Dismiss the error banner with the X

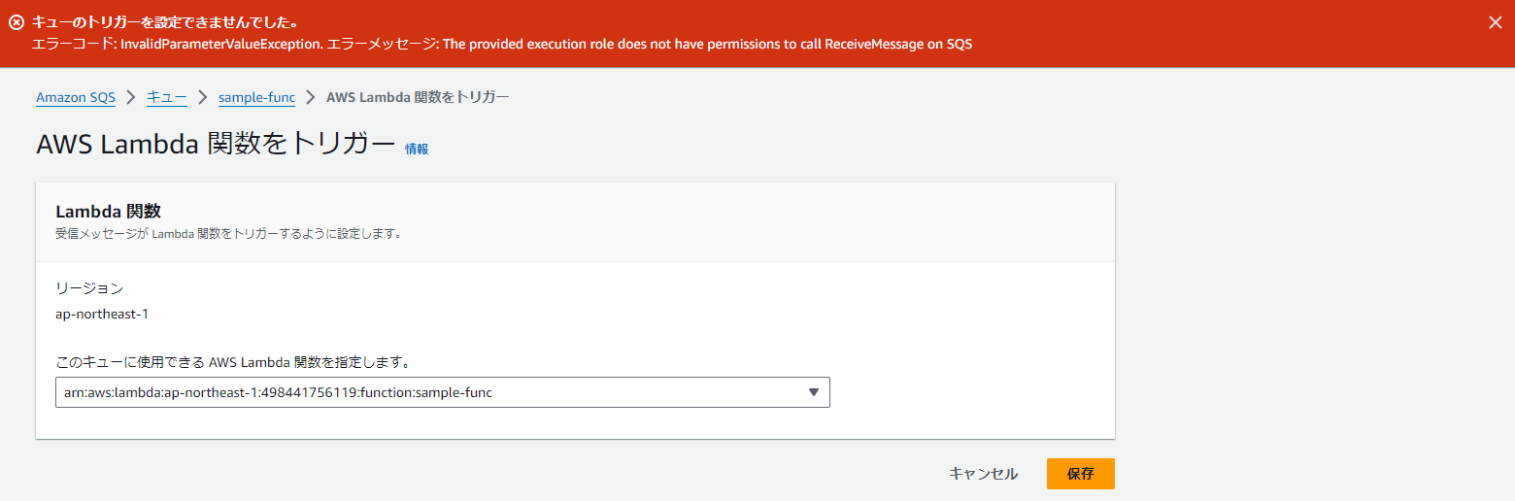pyautogui.click(x=1495, y=23)
